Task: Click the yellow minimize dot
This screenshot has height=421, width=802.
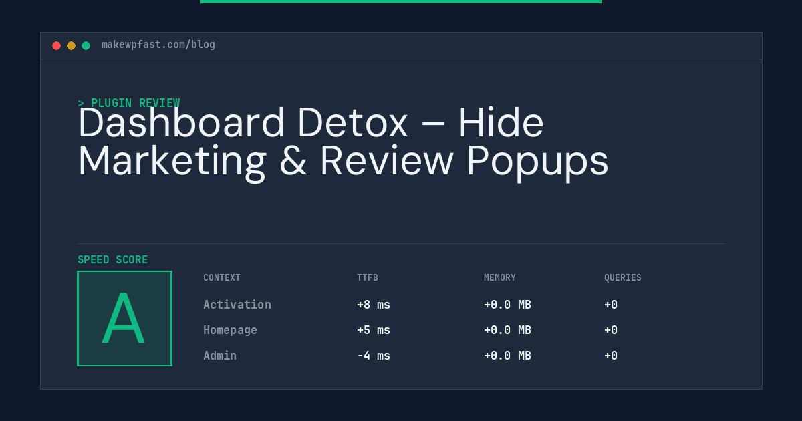Action: pos(71,45)
